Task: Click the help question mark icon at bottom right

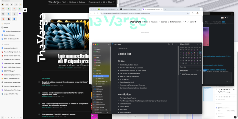Action: tap(235, 117)
